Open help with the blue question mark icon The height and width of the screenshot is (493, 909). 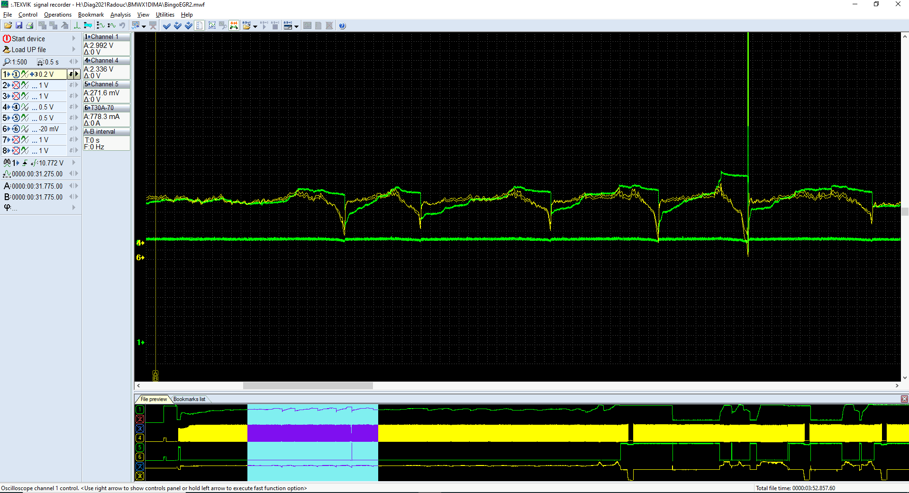[x=342, y=26]
